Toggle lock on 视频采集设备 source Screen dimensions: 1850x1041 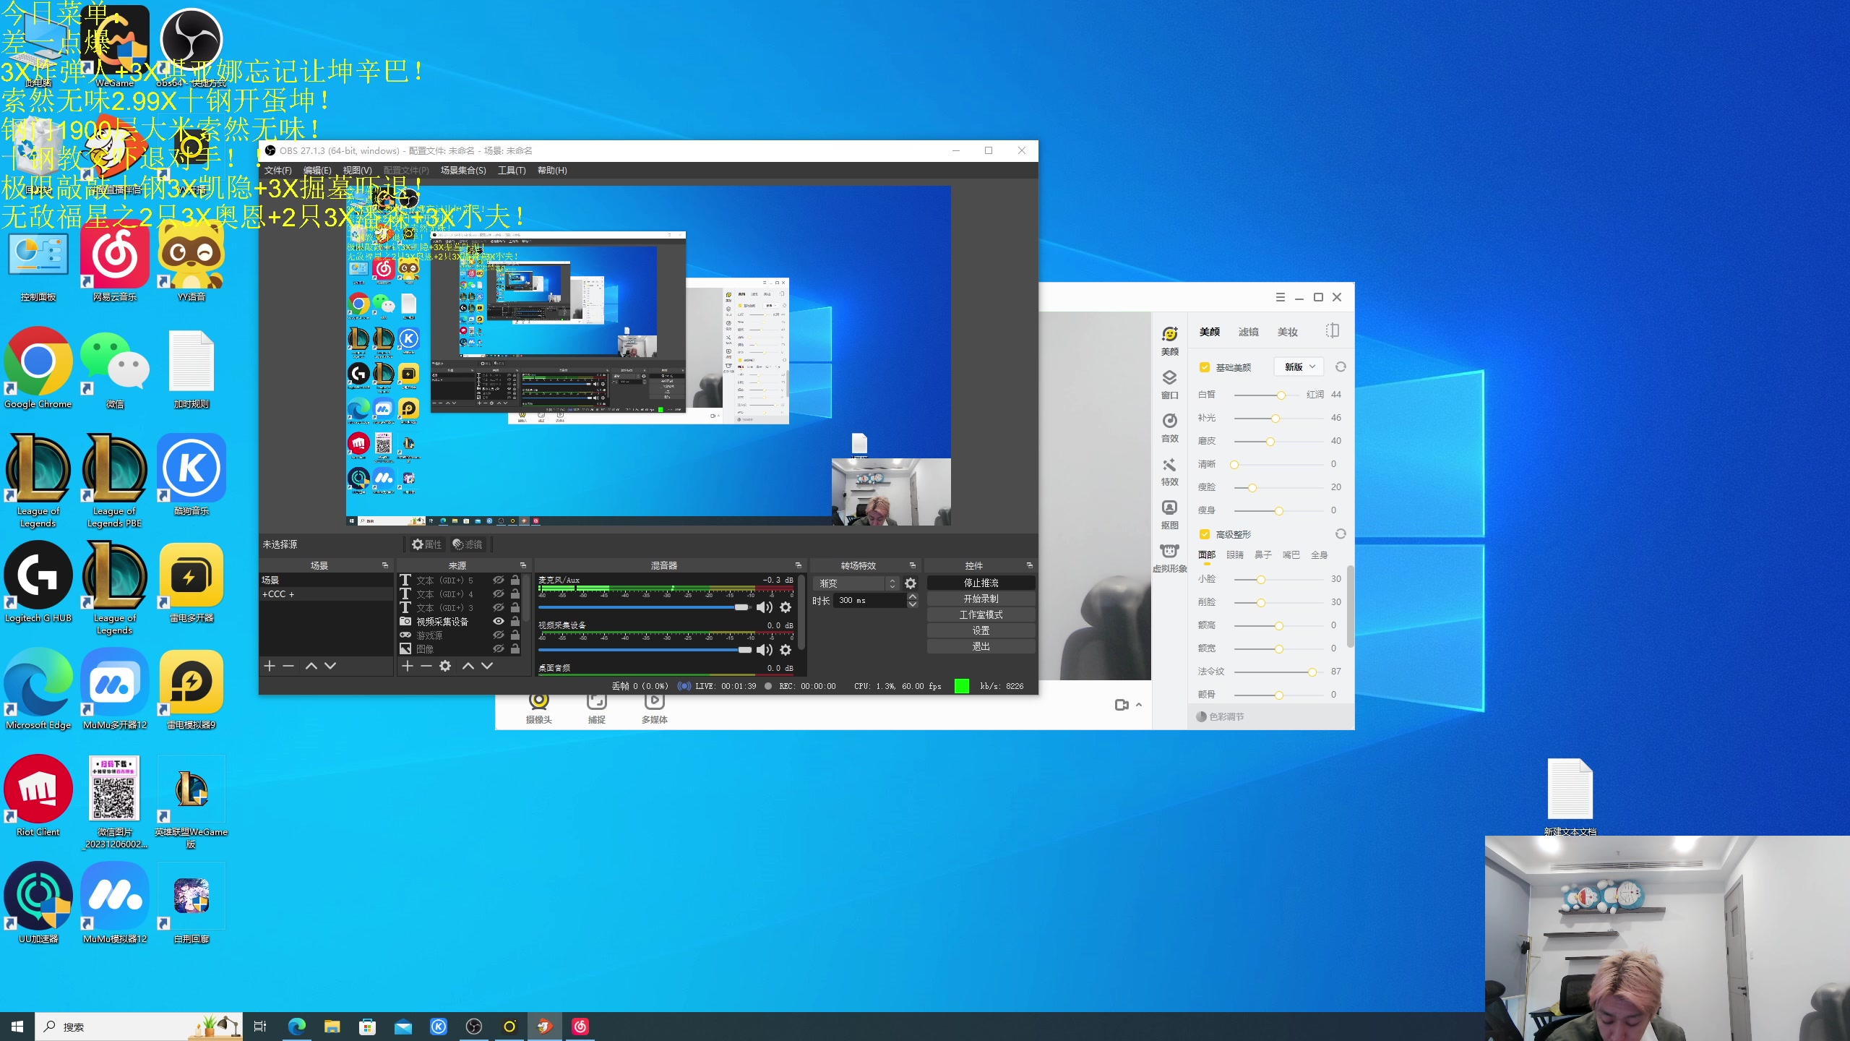(515, 621)
